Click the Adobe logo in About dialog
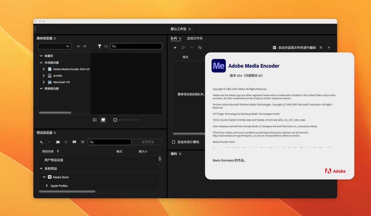The image size is (371, 216). (335, 171)
